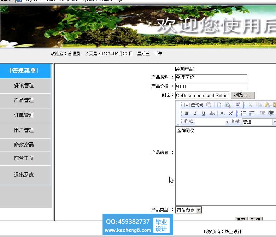Image resolution: width=276 pixels, height=237 pixels.
Task: Click the Cut scissors icon
Action: 250,105
